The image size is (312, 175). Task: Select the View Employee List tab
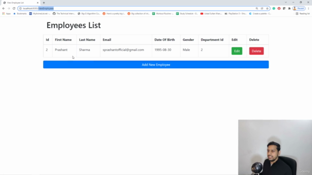pos(20,3)
